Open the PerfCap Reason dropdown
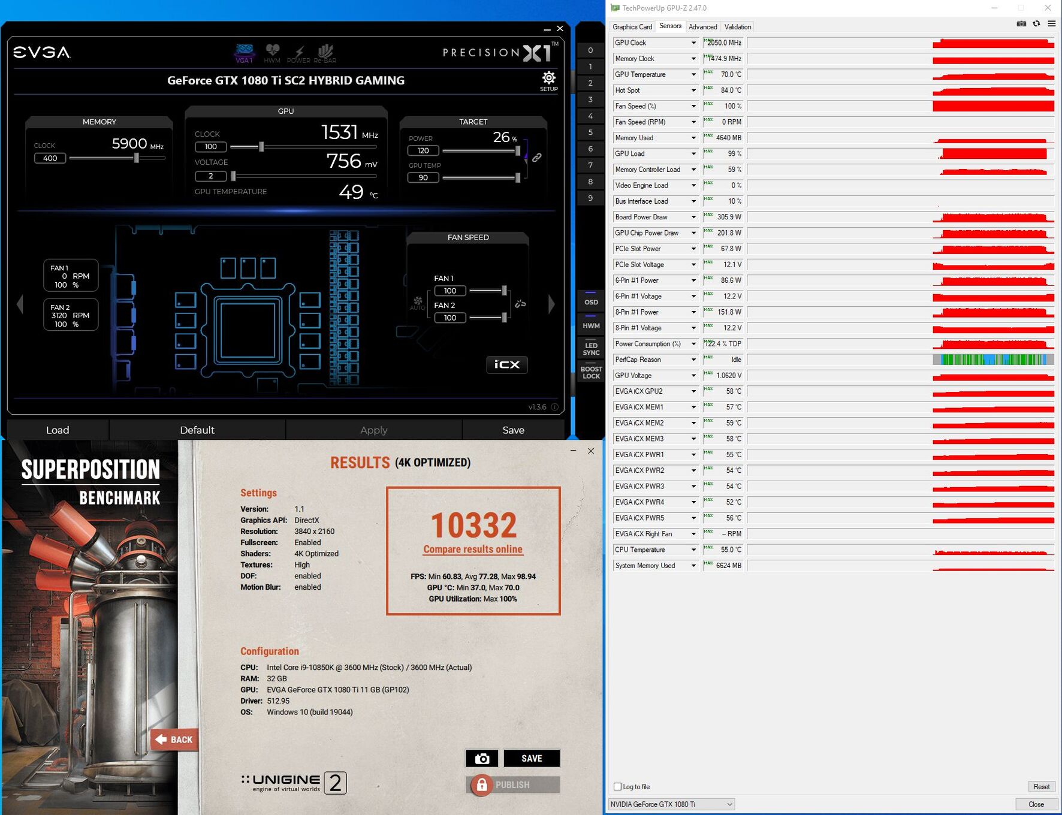 tap(693, 360)
